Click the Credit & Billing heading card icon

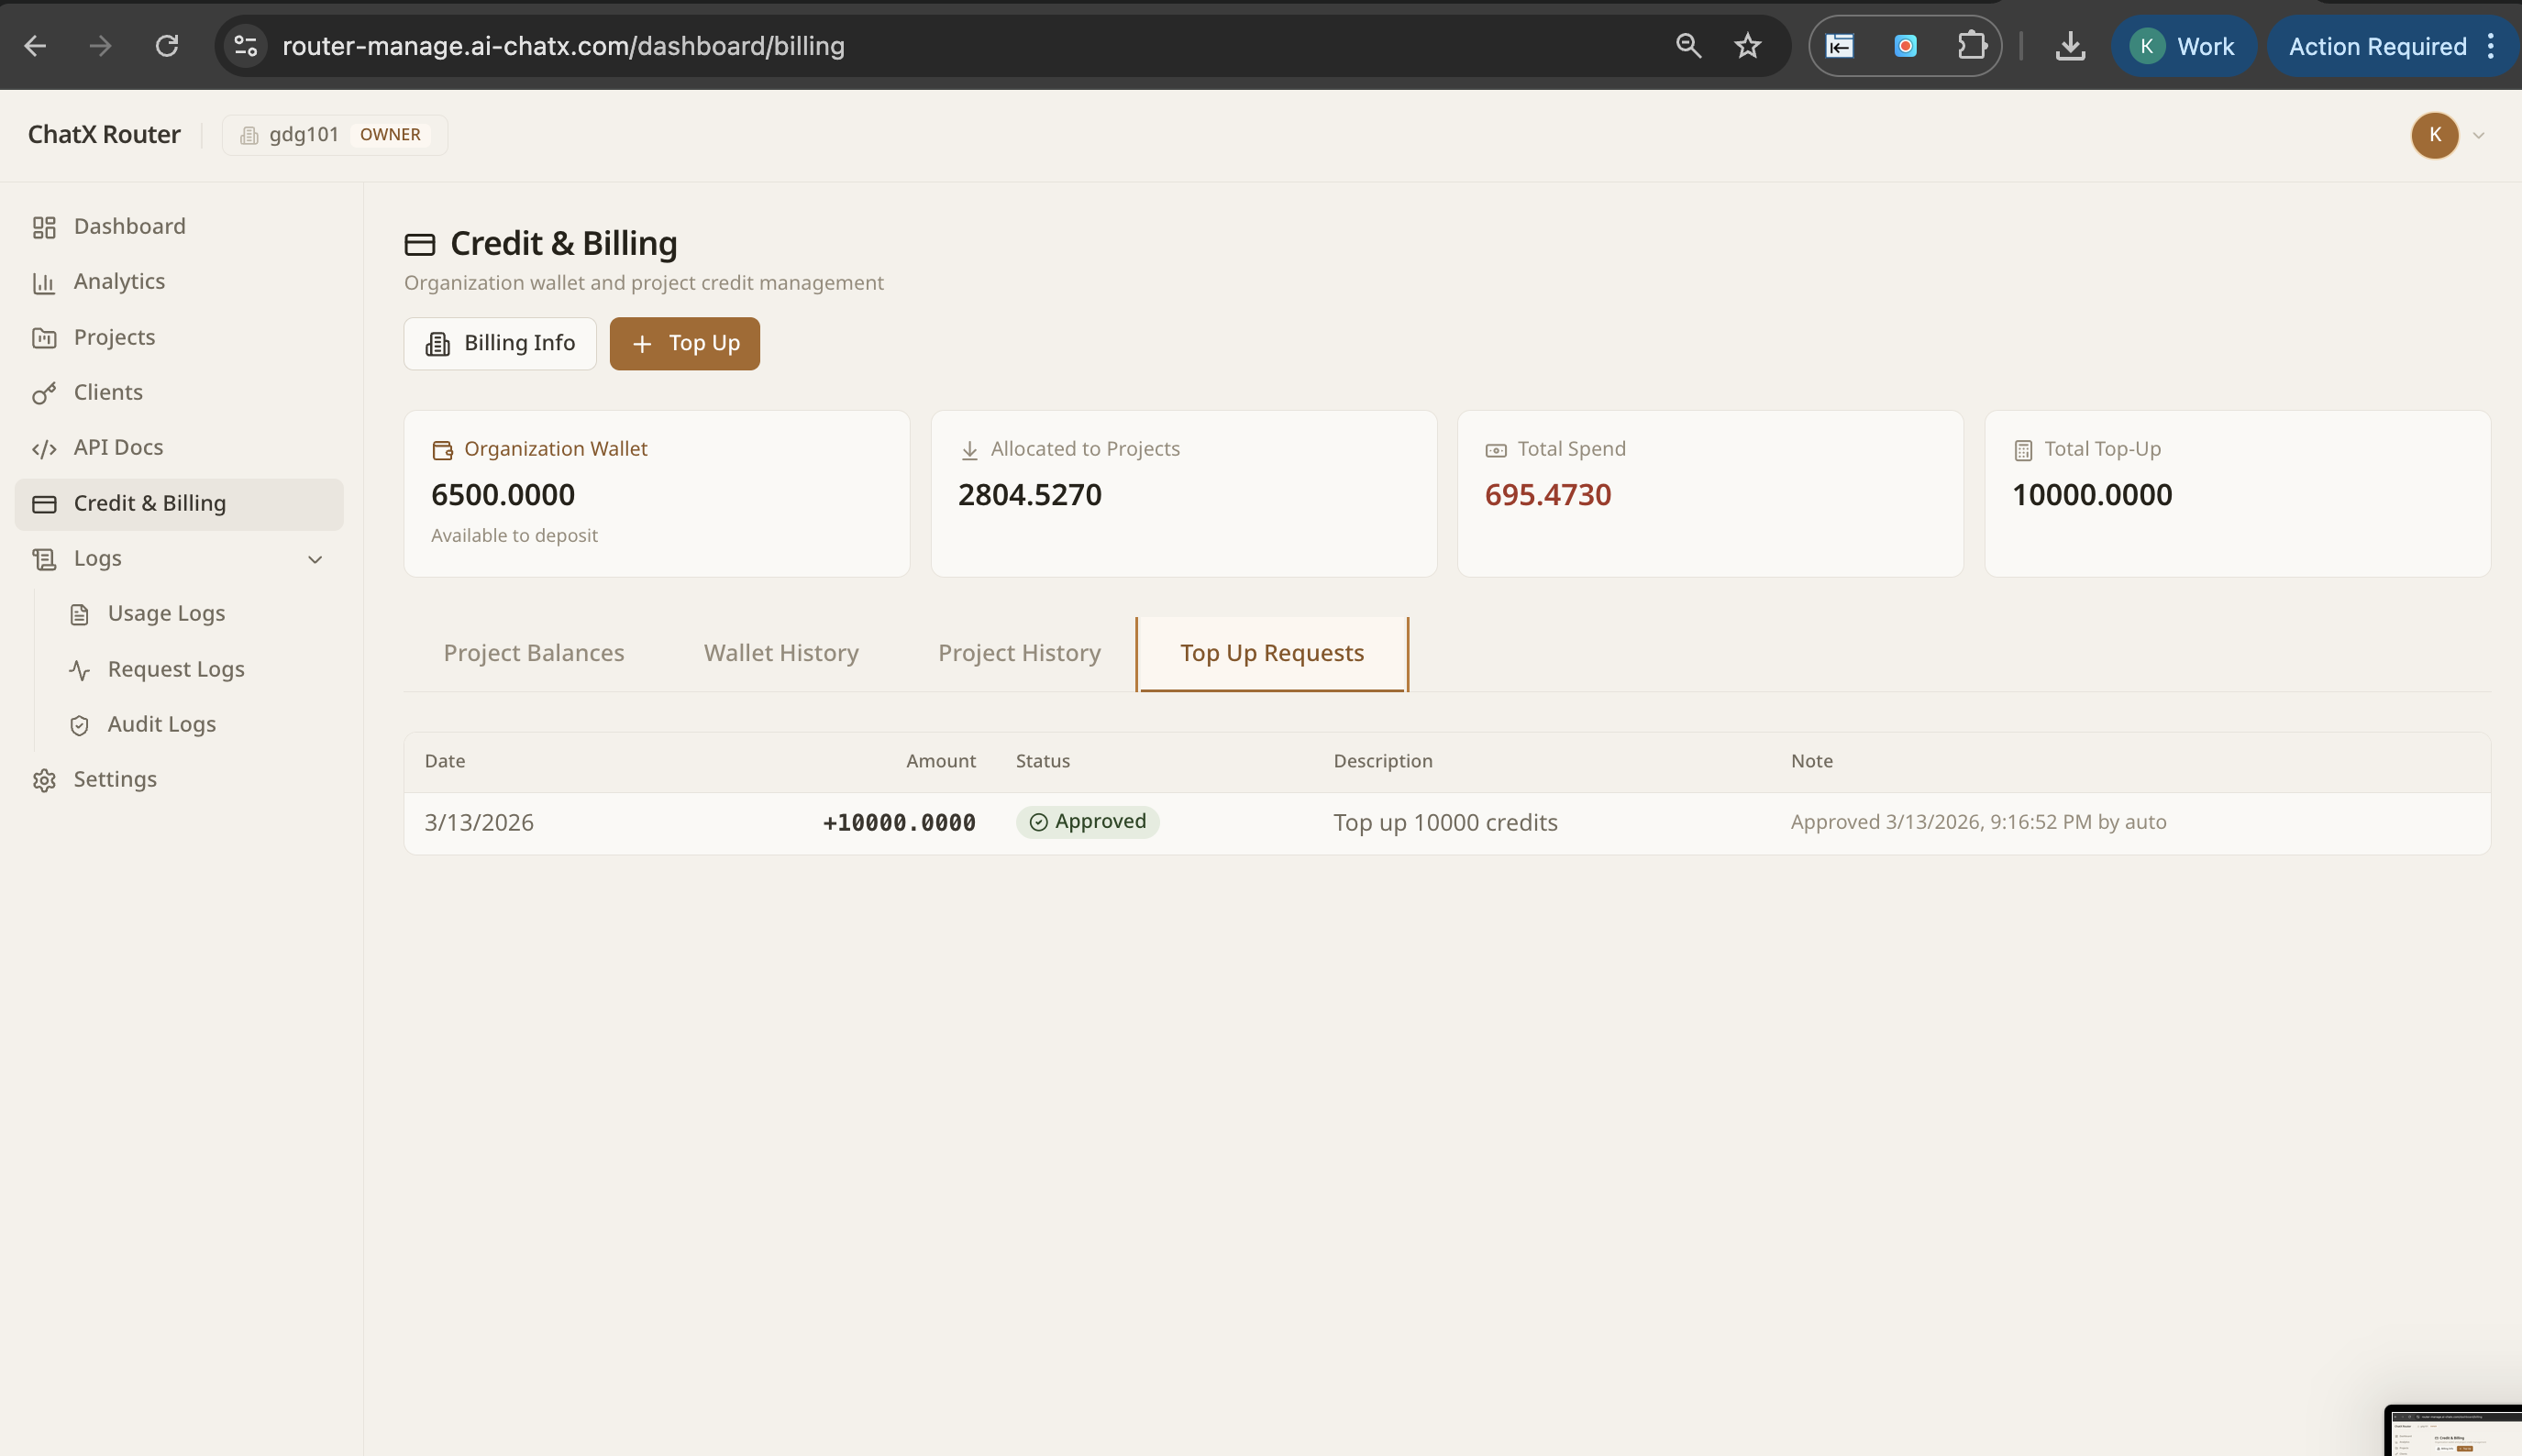[420, 244]
